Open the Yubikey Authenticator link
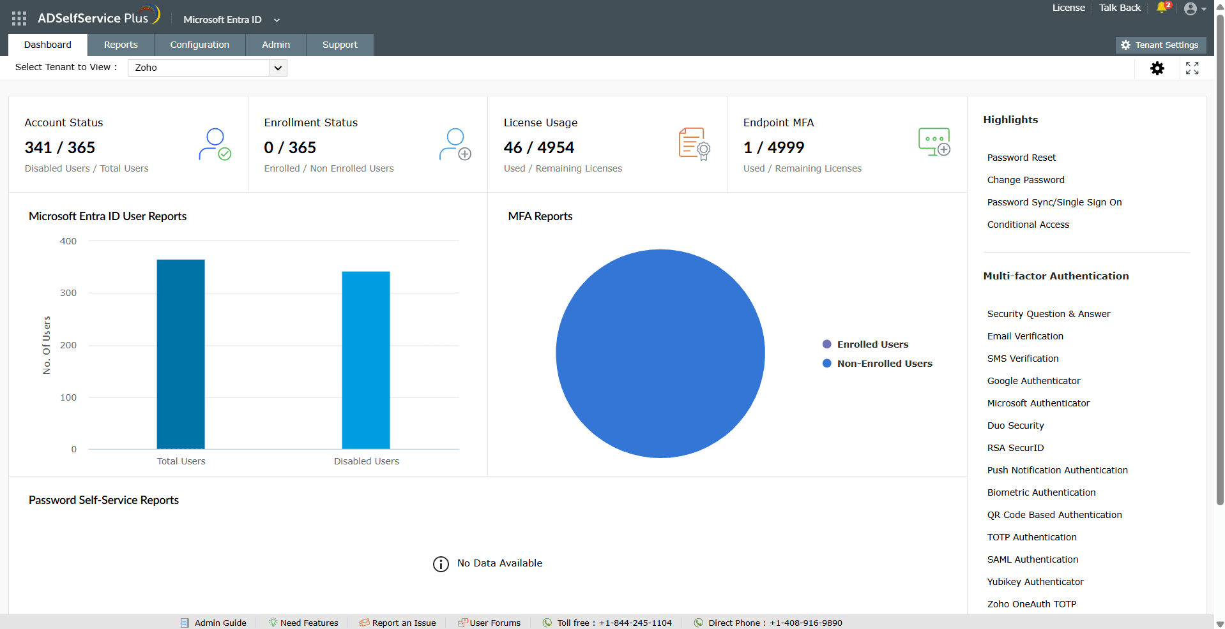Image resolution: width=1225 pixels, height=629 pixels. pos(1035,582)
